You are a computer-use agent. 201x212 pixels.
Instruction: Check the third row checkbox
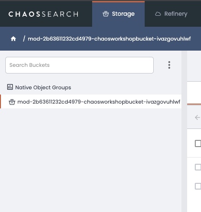point(198,186)
